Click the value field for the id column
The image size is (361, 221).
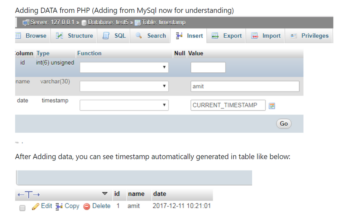coord(208,67)
